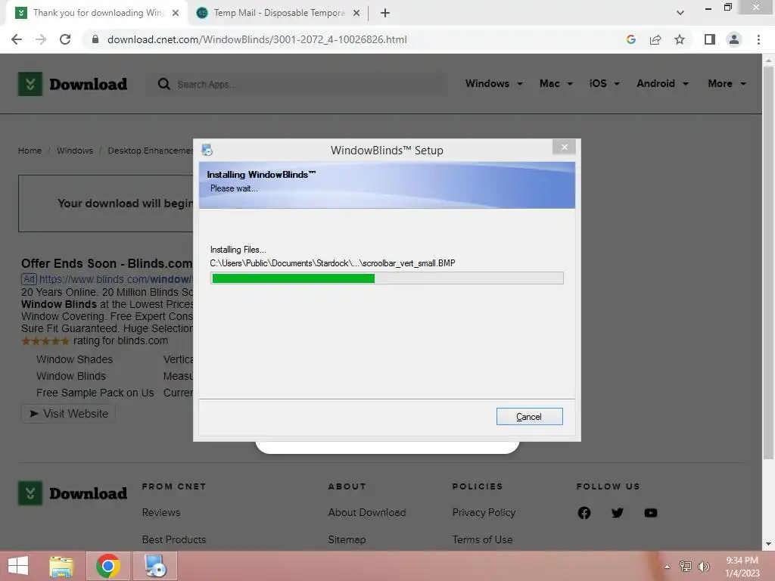Image resolution: width=775 pixels, height=581 pixels.
Task: Click the search magnifier icon
Action: [163, 84]
